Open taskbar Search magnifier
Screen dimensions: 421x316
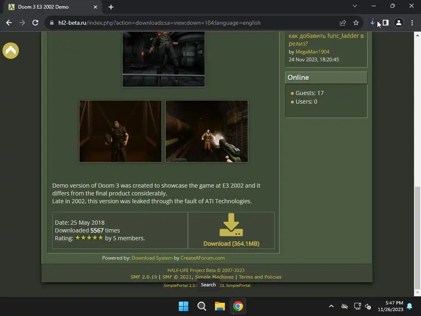(201, 306)
